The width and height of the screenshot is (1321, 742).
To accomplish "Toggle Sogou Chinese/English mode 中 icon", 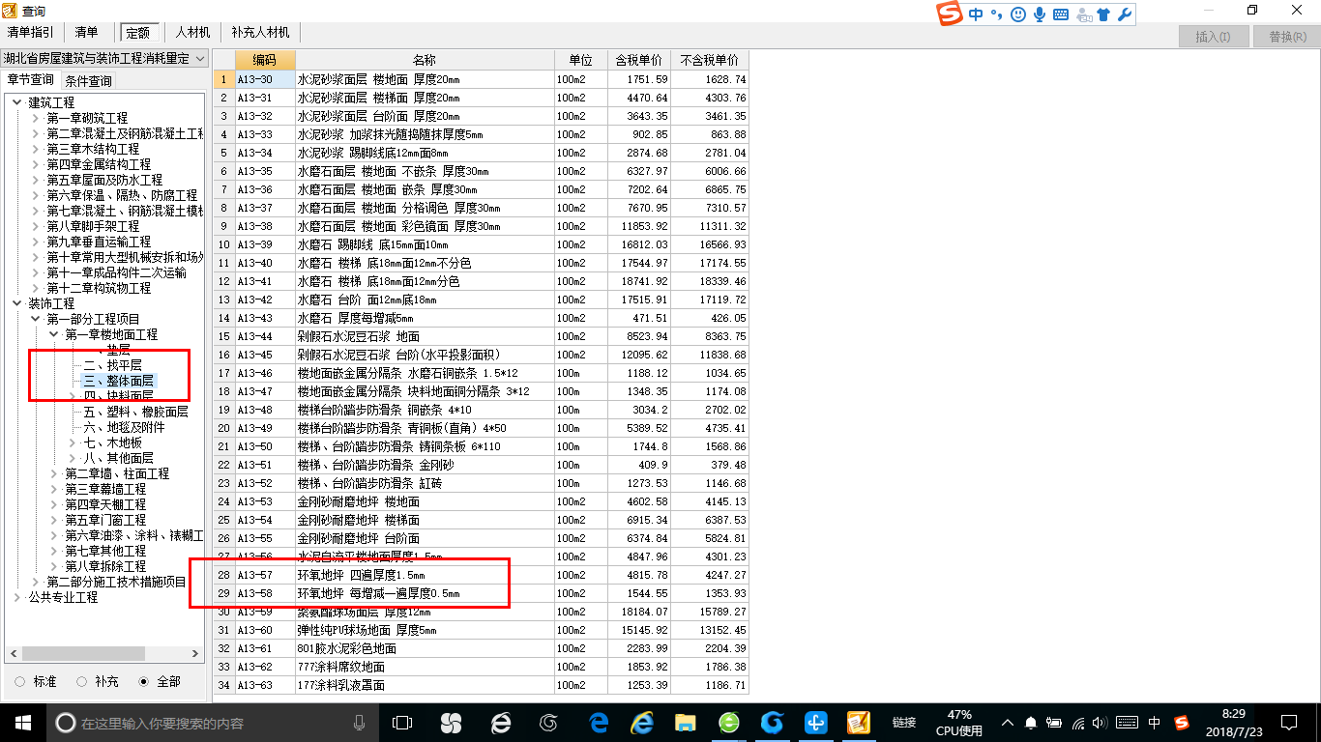I will click(x=976, y=14).
